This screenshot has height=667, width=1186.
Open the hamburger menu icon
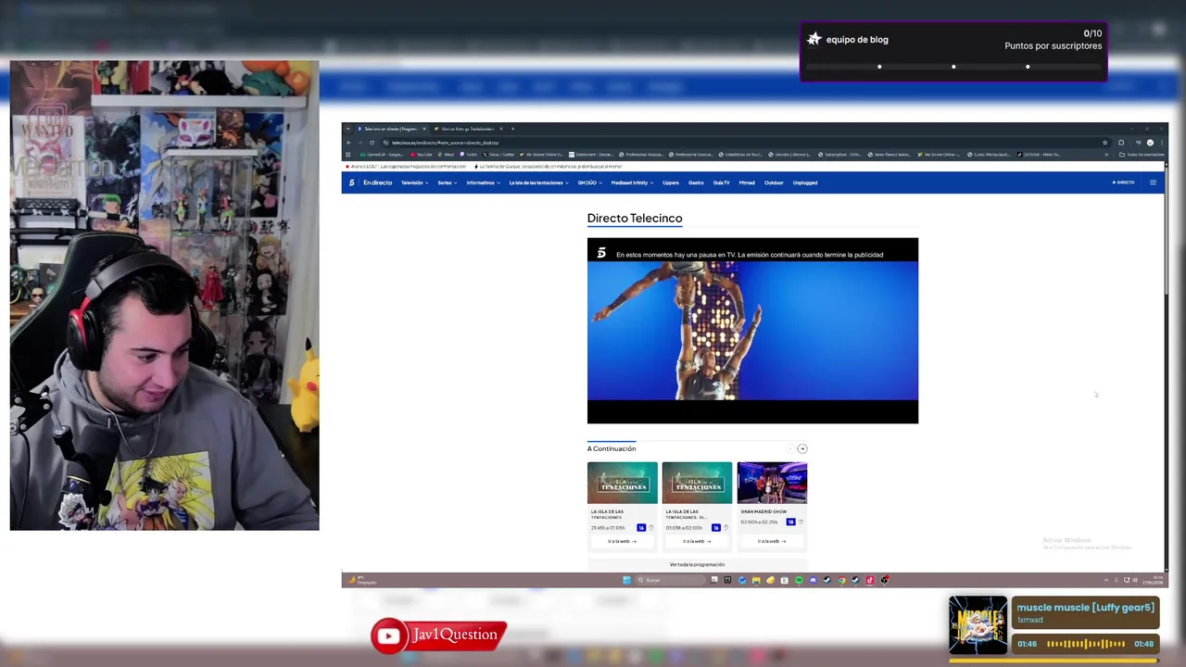coord(1153,182)
